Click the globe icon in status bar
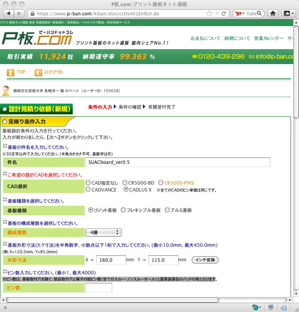 pyautogui.click(x=255, y=307)
